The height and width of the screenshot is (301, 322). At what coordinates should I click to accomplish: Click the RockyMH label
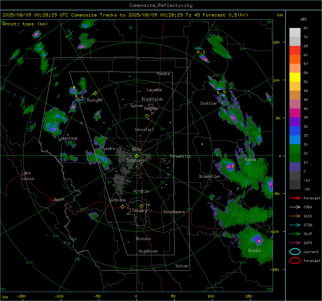[x=94, y=100]
